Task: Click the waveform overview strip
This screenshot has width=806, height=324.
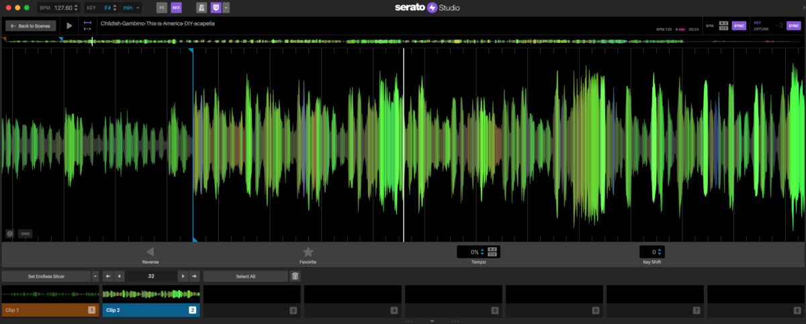Action: [403, 41]
